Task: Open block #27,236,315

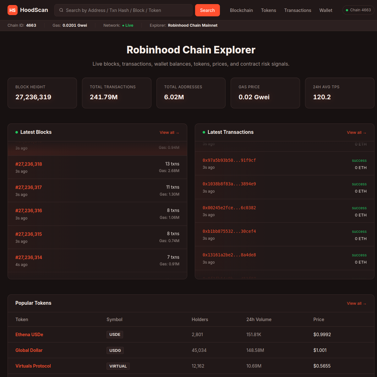Action: click(x=29, y=234)
